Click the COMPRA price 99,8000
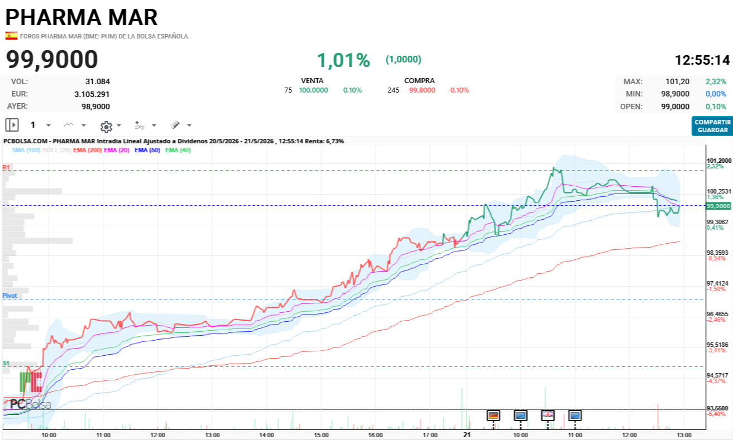This screenshot has height=440, width=733. coord(422,90)
